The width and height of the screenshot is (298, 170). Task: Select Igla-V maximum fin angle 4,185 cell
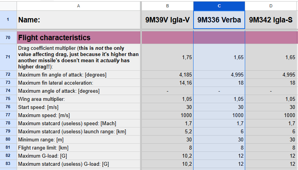pos(167,74)
